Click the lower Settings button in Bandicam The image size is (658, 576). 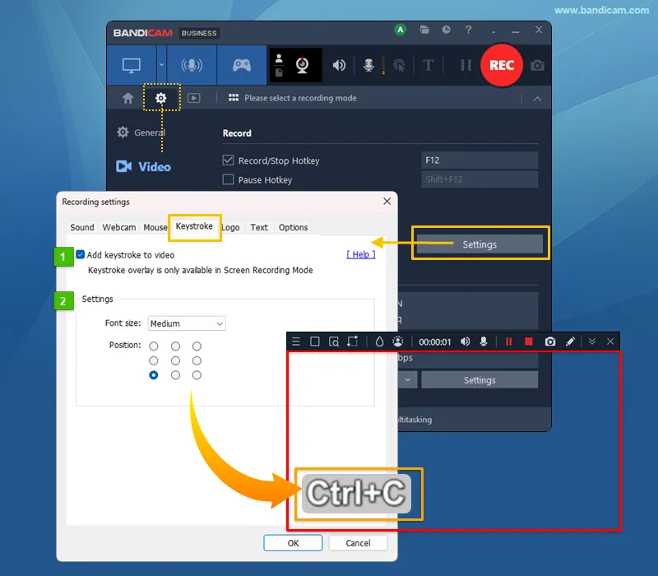tap(480, 380)
